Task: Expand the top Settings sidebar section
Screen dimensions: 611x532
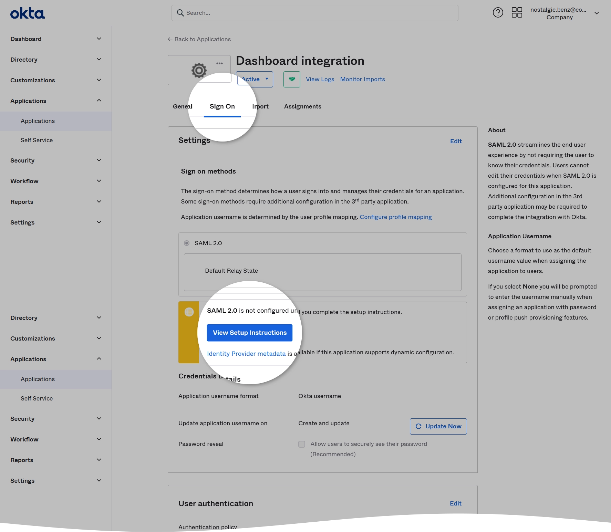Action: [56, 222]
